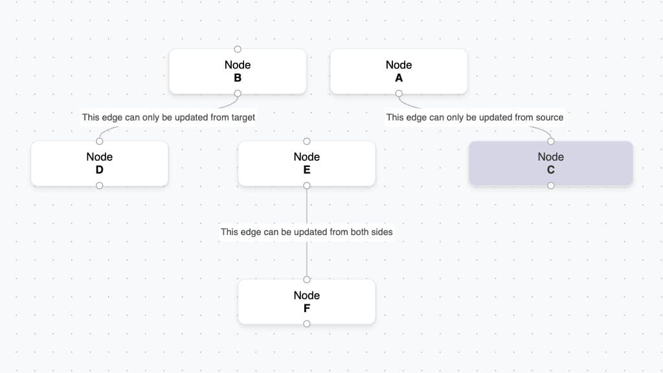Viewport: 663px width, 373px height.
Task: Click the "updated from source" edge label
Action: click(x=475, y=117)
